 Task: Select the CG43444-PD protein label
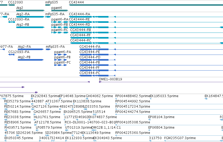click(x=90, y=57)
